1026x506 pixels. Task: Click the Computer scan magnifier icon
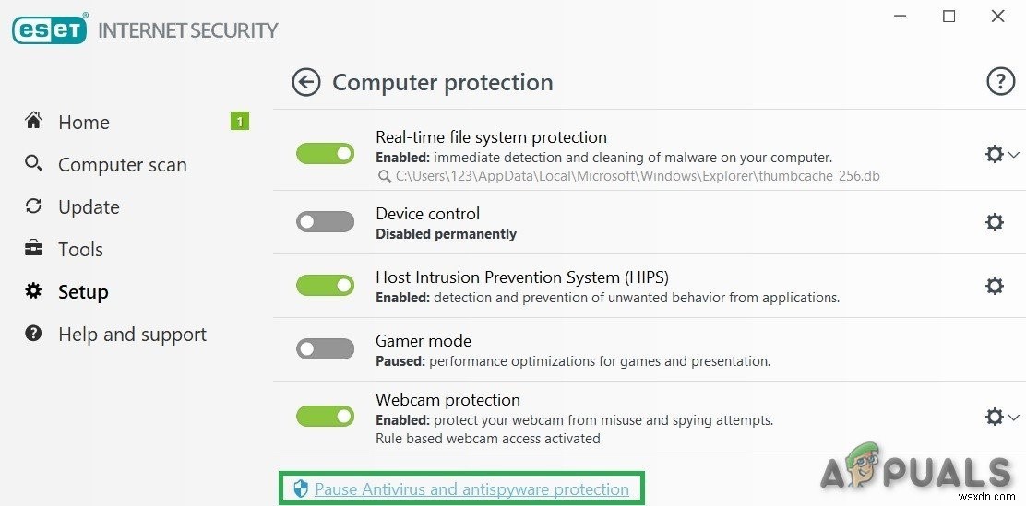(x=33, y=164)
